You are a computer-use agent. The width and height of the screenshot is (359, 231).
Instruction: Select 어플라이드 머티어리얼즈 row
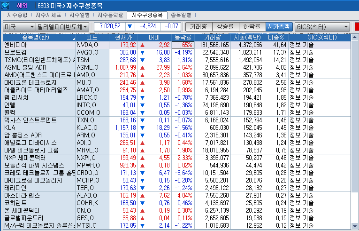[x=177, y=90]
